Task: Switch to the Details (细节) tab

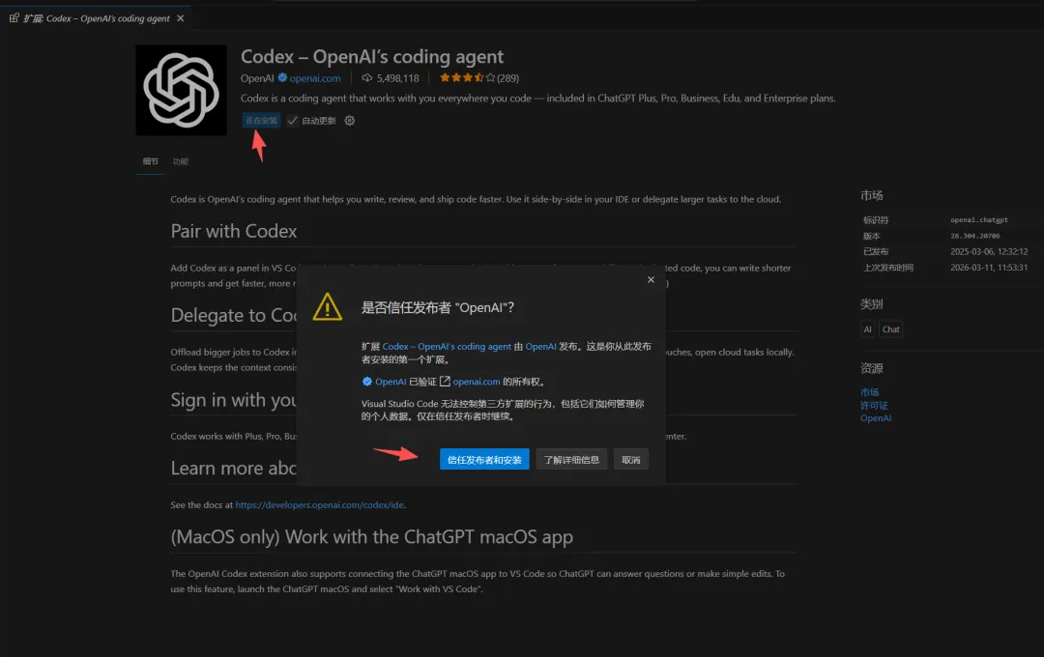Action: pos(151,161)
